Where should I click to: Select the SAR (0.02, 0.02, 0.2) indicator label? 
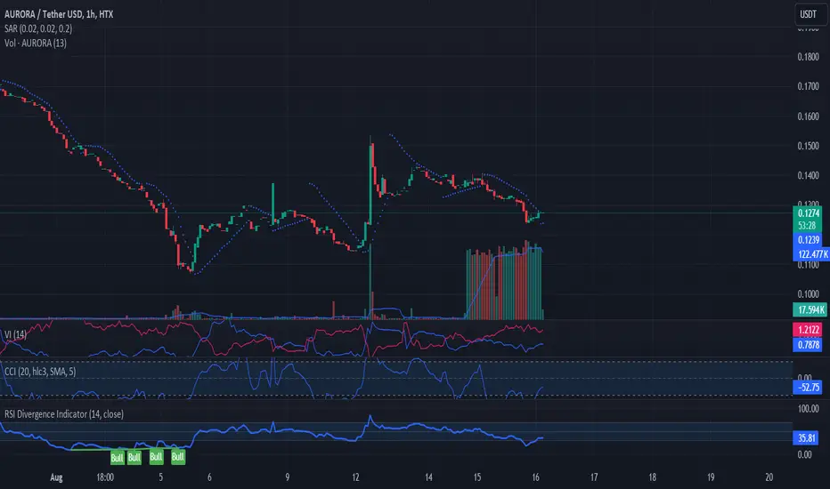(x=38, y=28)
